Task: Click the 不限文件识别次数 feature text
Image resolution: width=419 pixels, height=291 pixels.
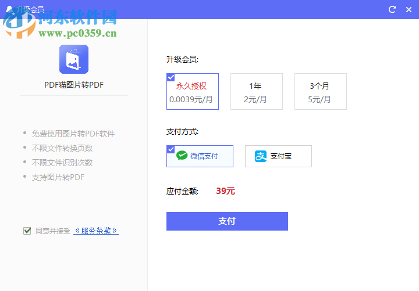Action: 62,163
